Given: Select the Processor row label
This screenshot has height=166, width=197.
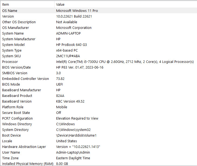Looking at the screenshot, I should pyautogui.click(x=10, y=62).
